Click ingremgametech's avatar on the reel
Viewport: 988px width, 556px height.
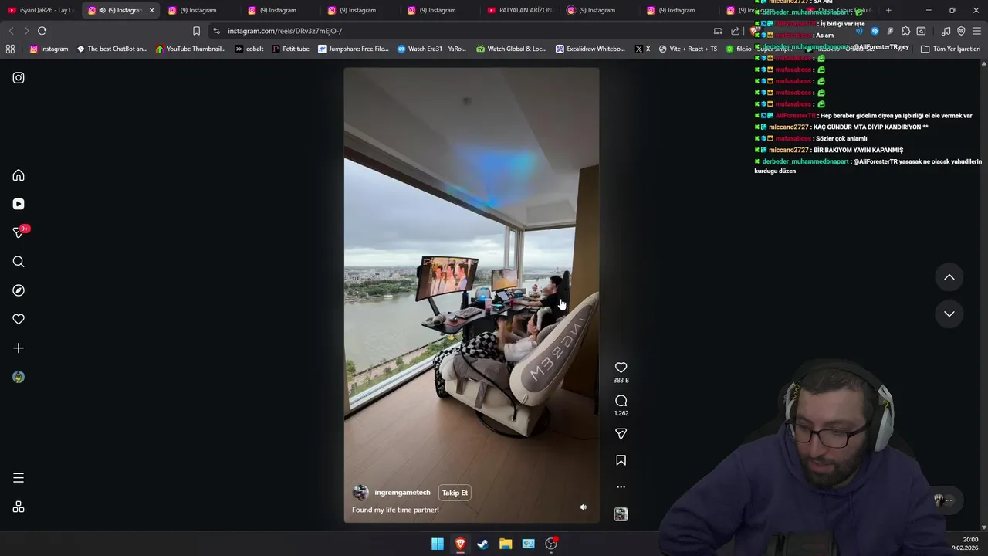(x=360, y=493)
